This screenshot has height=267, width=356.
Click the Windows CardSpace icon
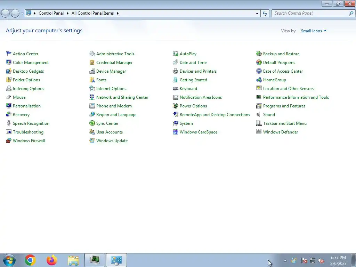point(176,132)
